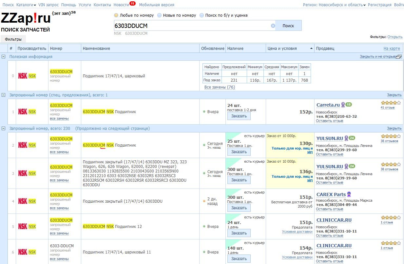Select 'Новые по номеру' radio option

tap(160, 15)
